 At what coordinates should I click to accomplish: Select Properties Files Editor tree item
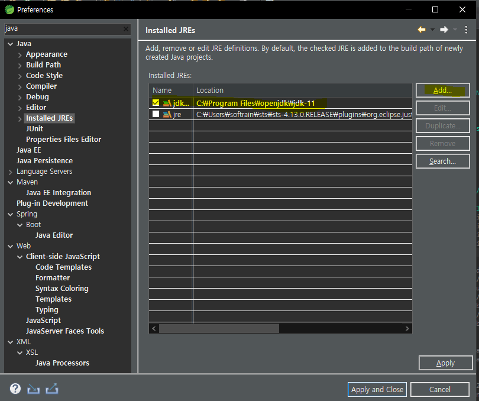coord(63,140)
